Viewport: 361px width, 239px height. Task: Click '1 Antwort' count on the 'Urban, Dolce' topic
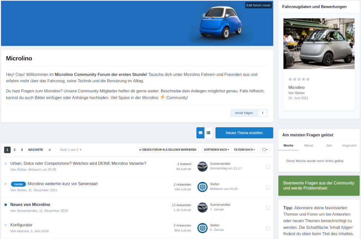click(x=184, y=164)
